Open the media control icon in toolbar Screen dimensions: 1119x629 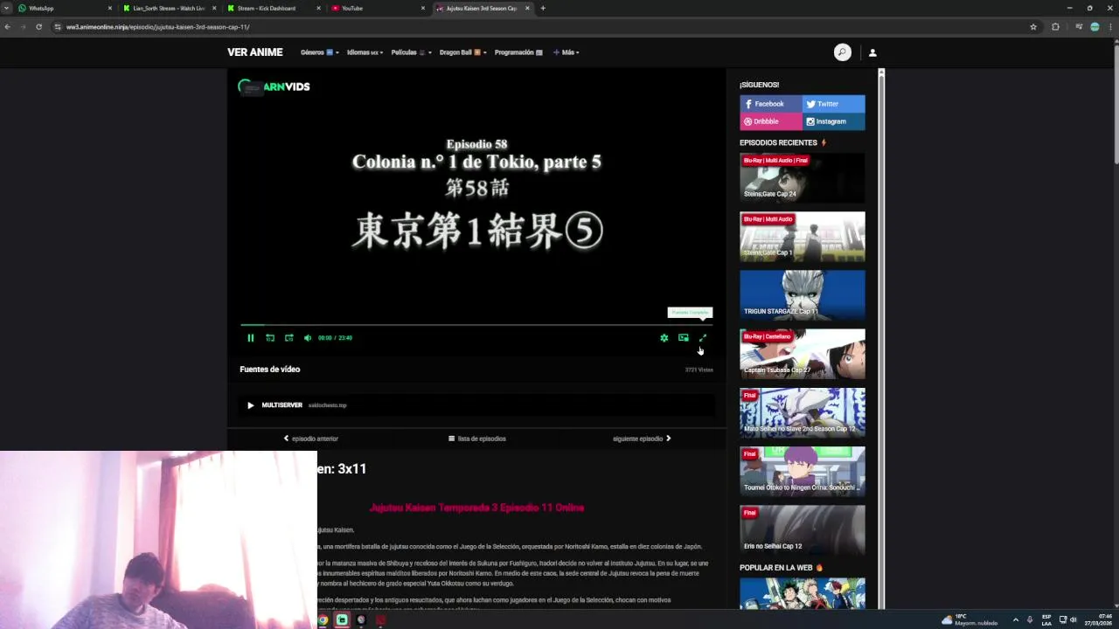[1079, 27]
